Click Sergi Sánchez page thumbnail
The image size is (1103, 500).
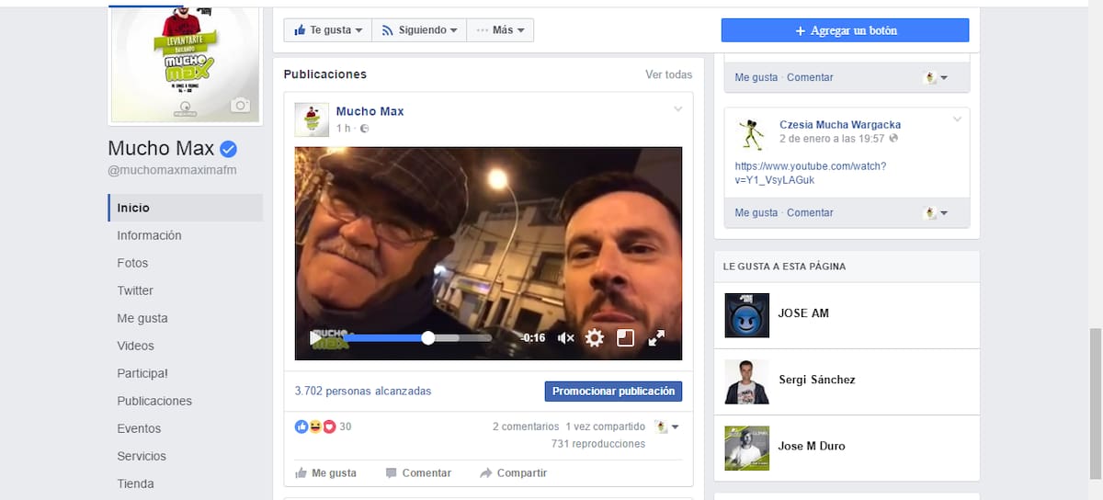tap(746, 381)
